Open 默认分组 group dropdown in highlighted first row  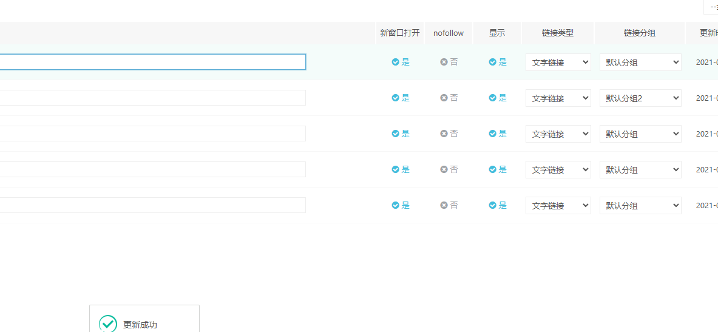coord(640,63)
